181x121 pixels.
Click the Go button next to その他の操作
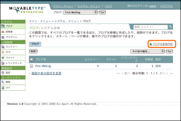169,51
